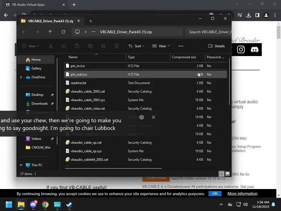Switch to large thumbnails view icon in status bar
281x211 pixels.
click(227, 174)
